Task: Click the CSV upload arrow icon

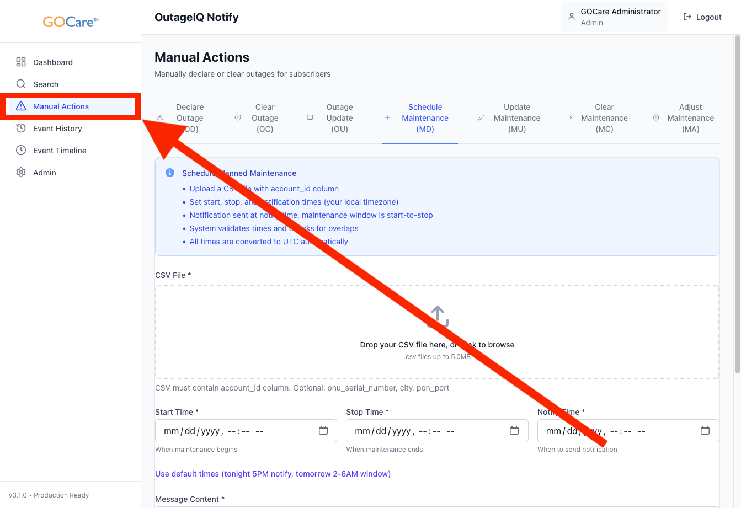Action: coord(438,317)
